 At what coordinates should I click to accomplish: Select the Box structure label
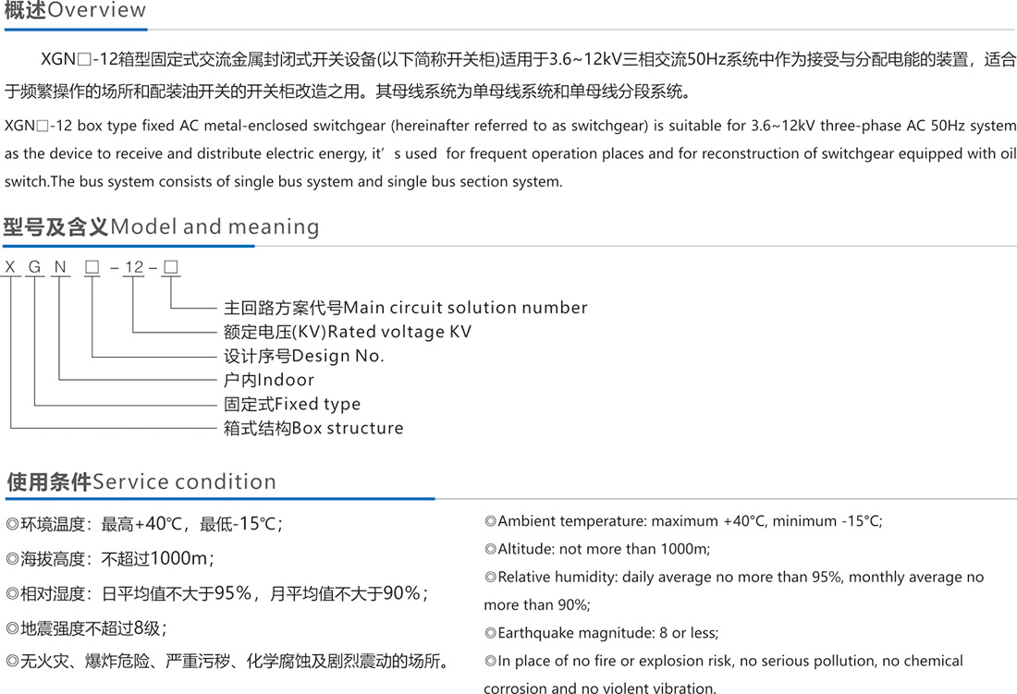(313, 428)
